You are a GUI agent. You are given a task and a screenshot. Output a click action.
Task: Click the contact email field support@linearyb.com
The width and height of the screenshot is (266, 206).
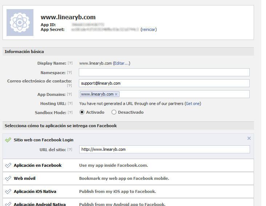coord(164,83)
